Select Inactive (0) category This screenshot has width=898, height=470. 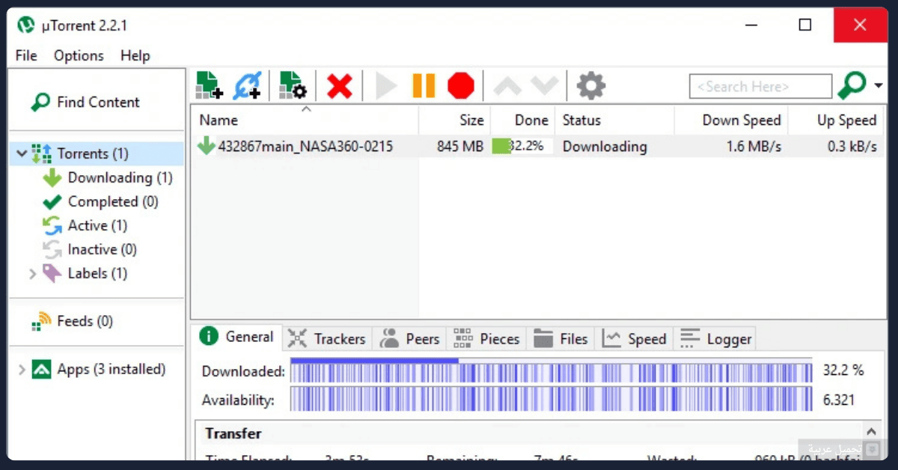pos(103,249)
